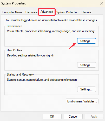This screenshot has height=121, width=105.
Task: Close the System Properties window
Action: click(x=102, y=3)
